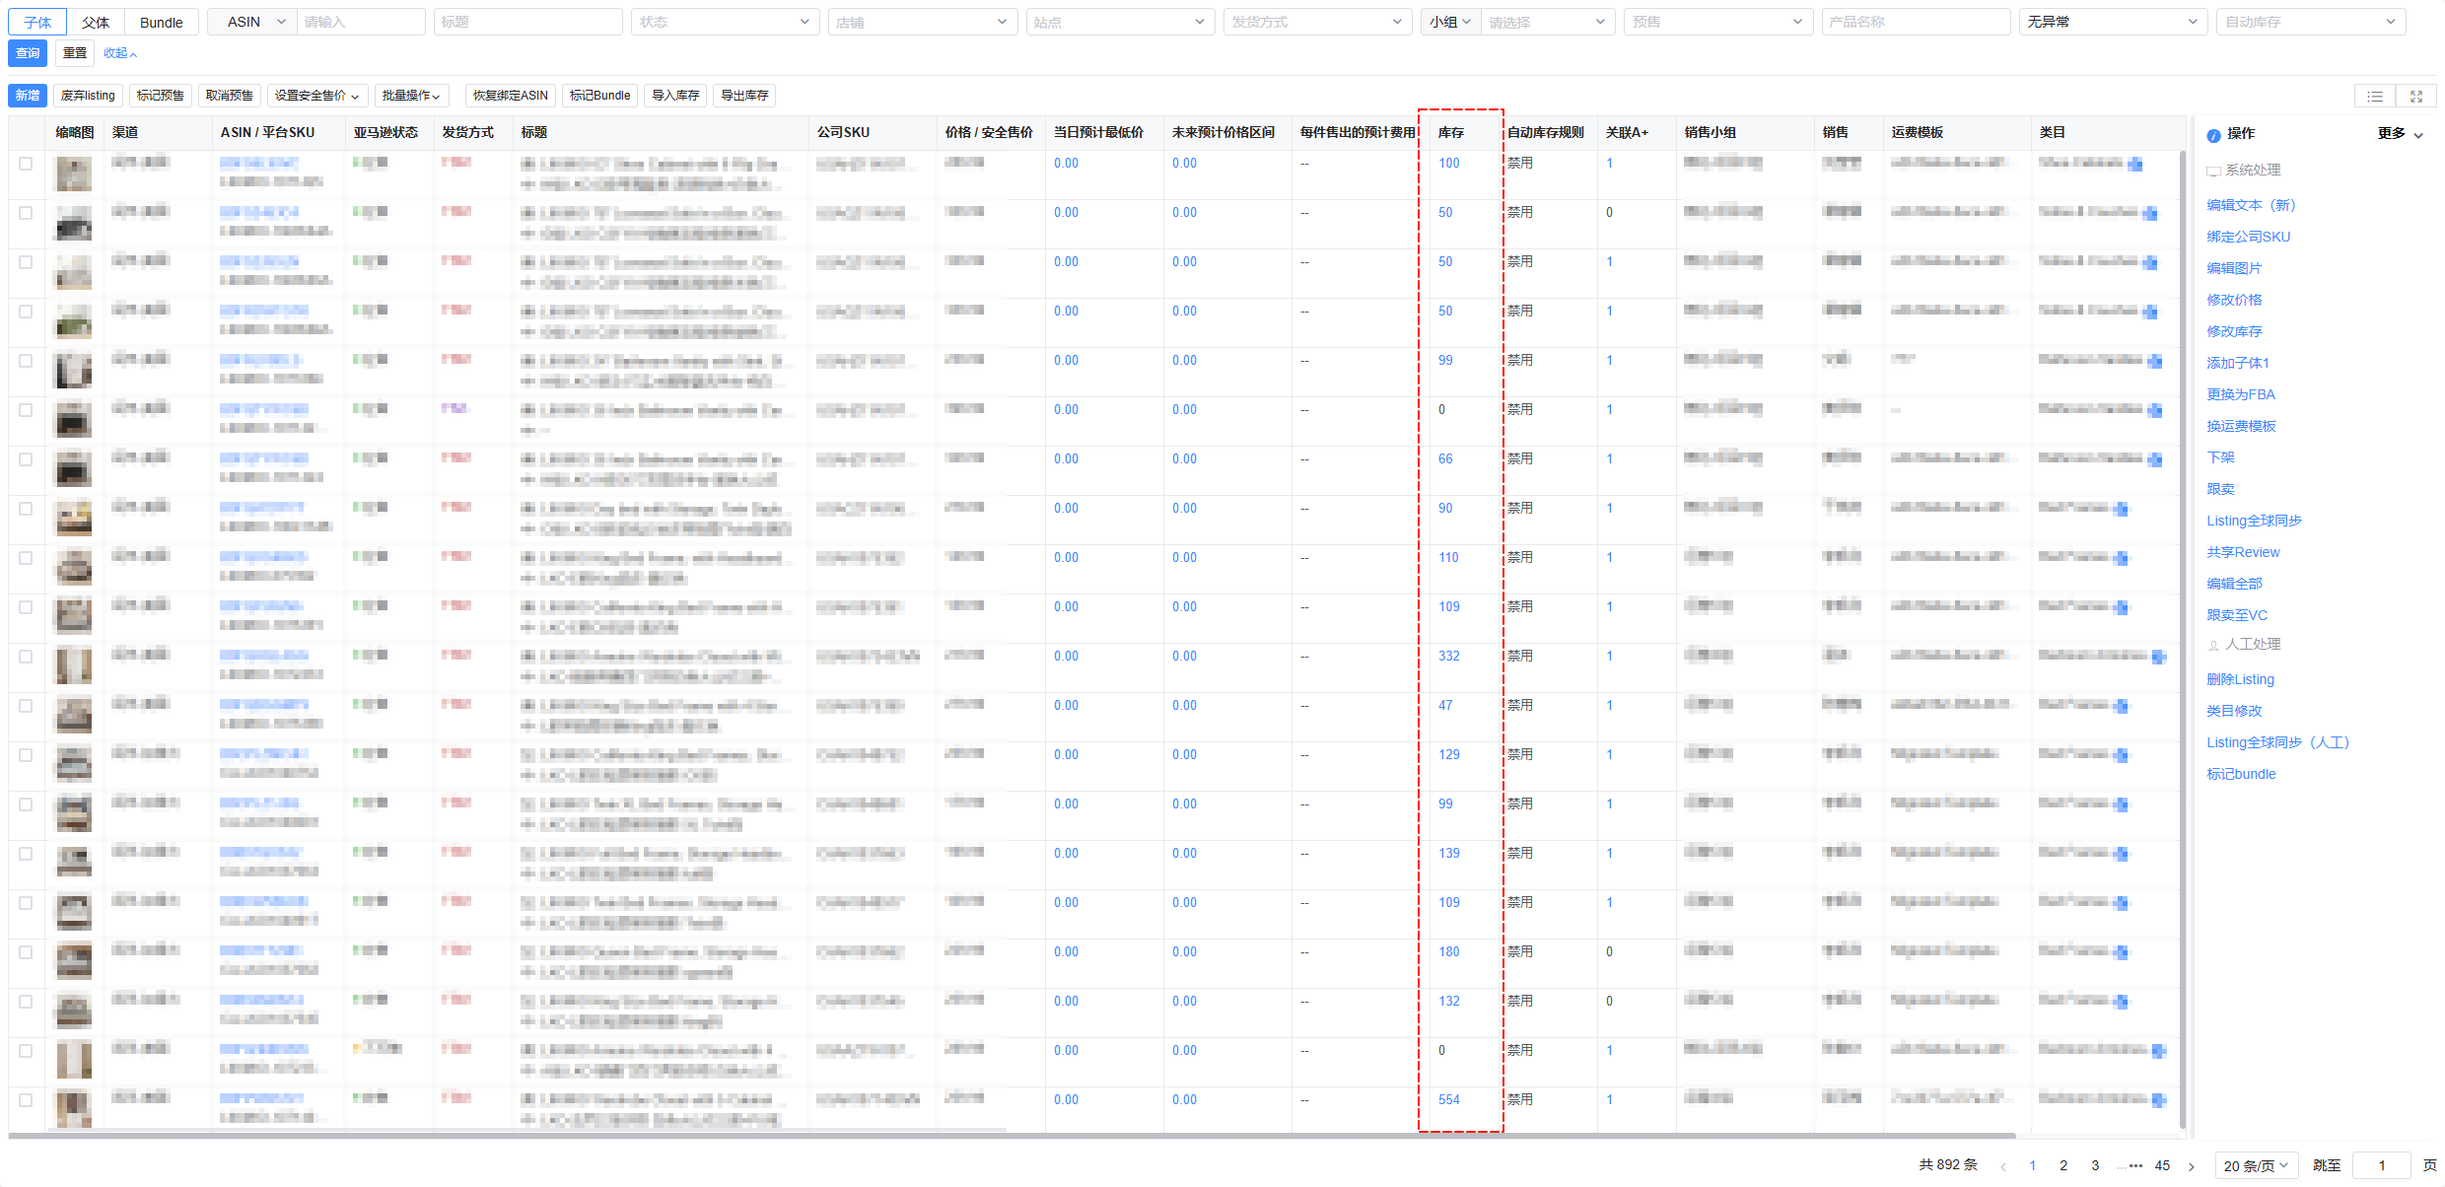Expand the 批量操作 dropdown menu
The image size is (2445, 1187).
click(x=411, y=96)
